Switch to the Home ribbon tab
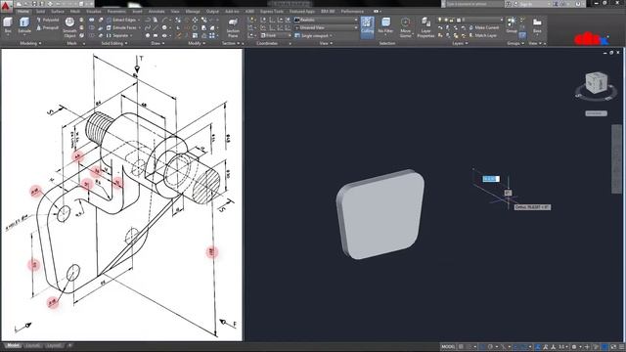The height and width of the screenshot is (352, 626). (x=23, y=11)
